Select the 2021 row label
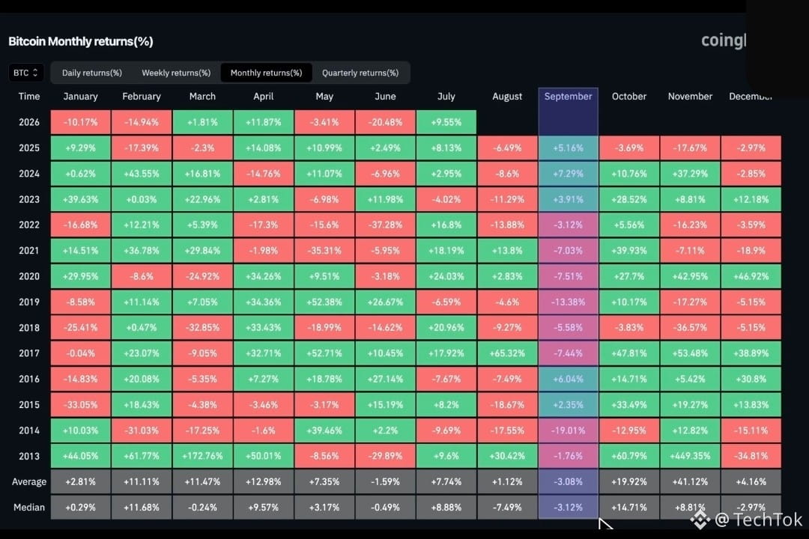 point(29,251)
